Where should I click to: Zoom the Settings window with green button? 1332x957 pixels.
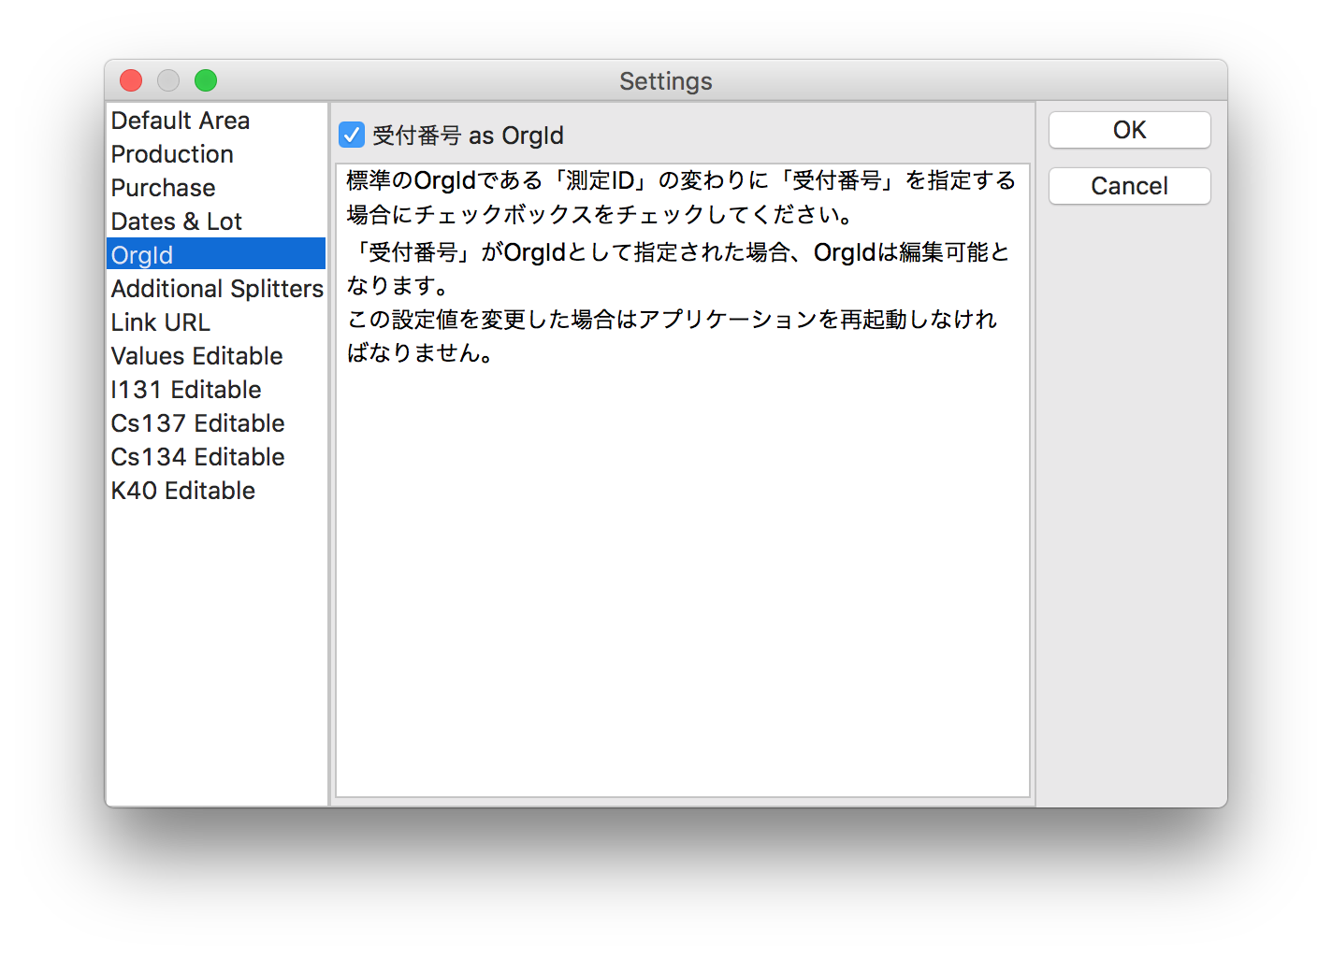tap(206, 80)
